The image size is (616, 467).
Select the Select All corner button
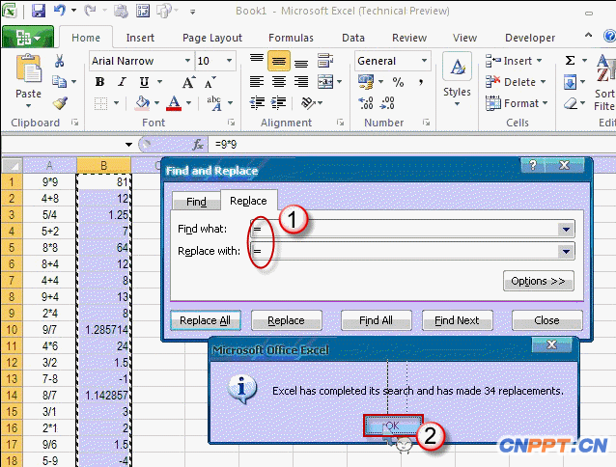tap(13, 165)
